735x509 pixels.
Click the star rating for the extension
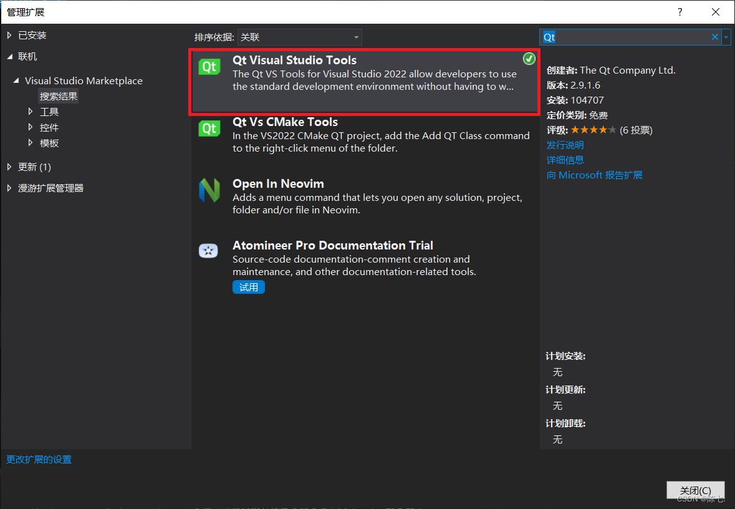point(593,130)
